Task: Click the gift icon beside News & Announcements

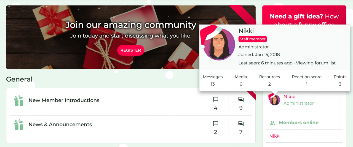Action: pos(19,125)
